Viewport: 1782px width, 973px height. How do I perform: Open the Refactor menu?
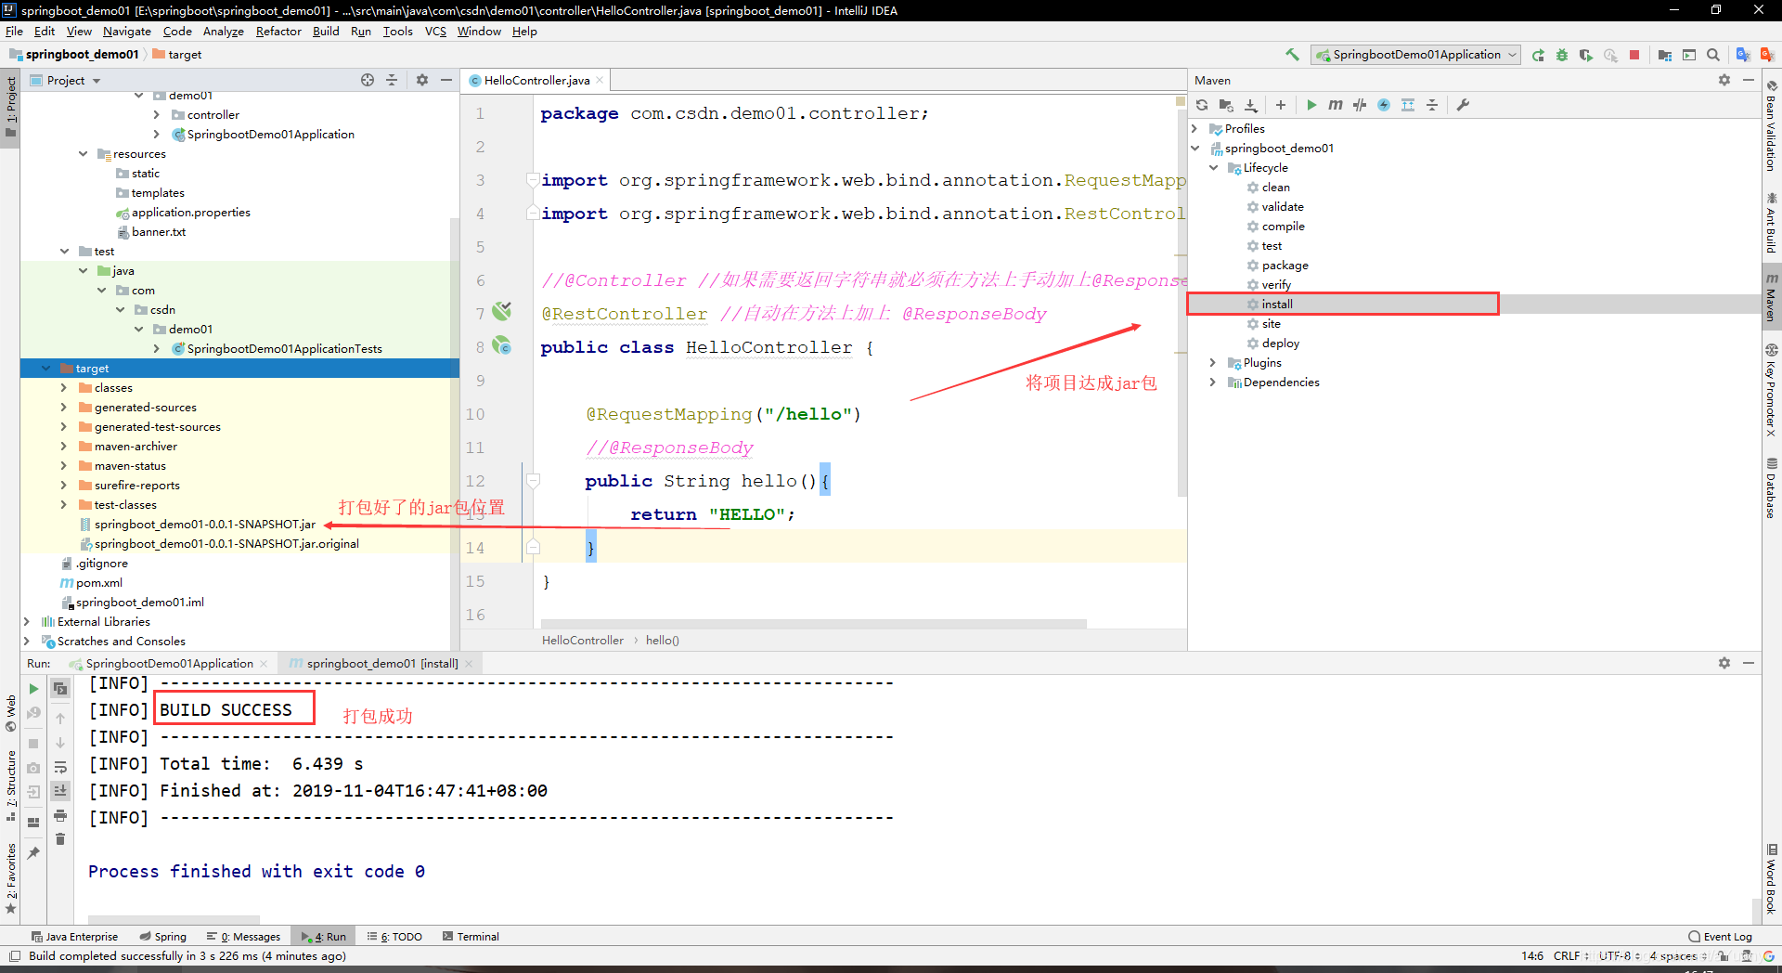[x=278, y=31]
